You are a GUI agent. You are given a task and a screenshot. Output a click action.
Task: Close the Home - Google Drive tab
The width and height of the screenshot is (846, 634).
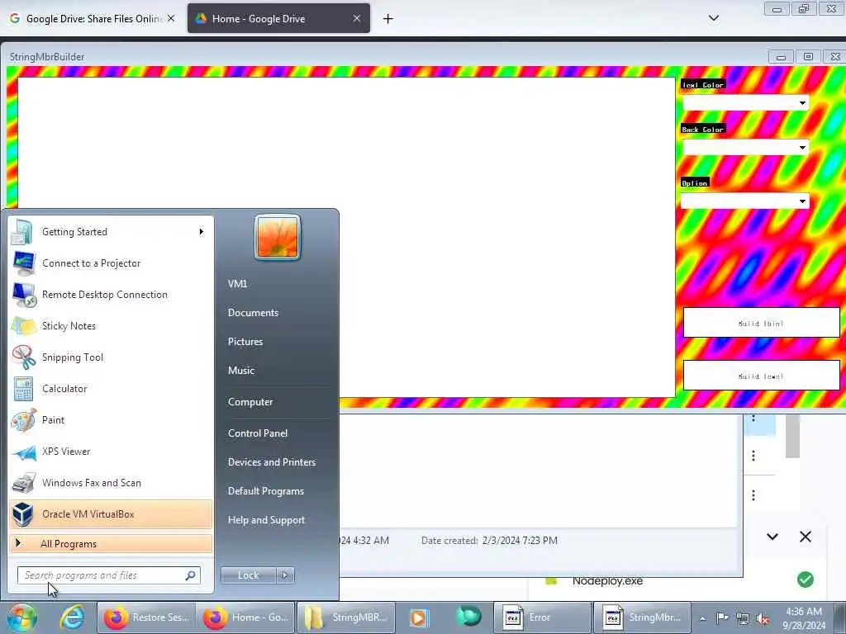(x=357, y=18)
